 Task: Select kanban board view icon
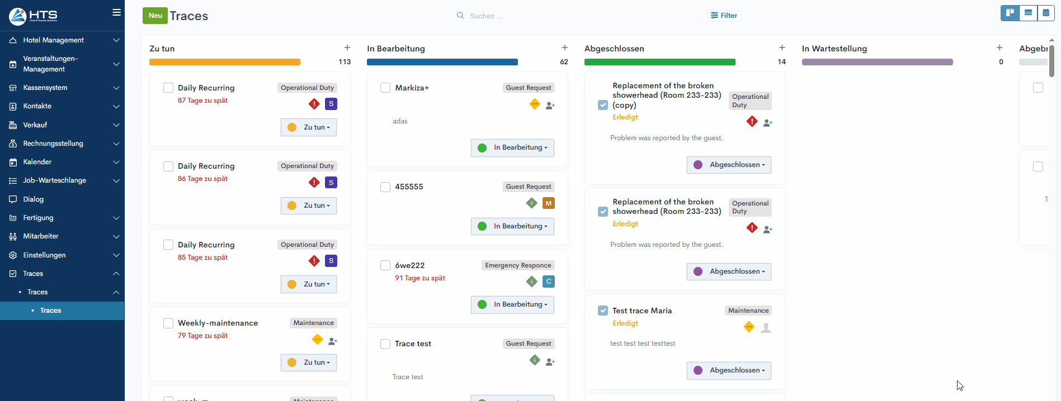pyautogui.click(x=1010, y=13)
